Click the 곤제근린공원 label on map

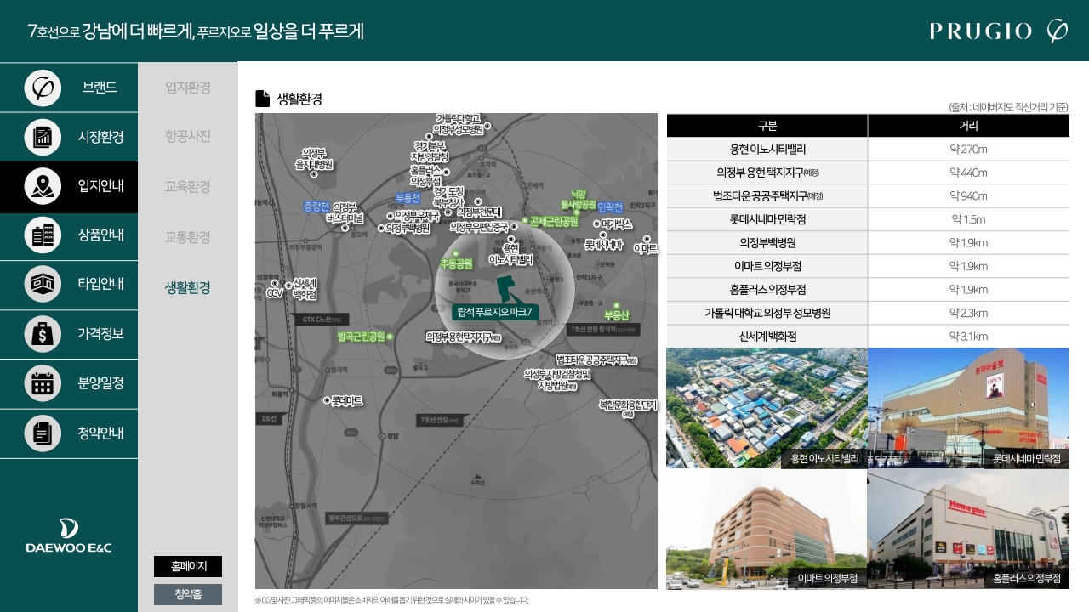click(x=554, y=221)
